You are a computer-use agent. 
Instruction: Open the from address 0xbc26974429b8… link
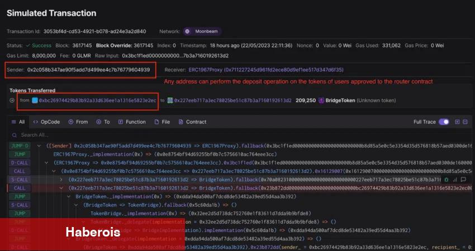click(x=98, y=100)
